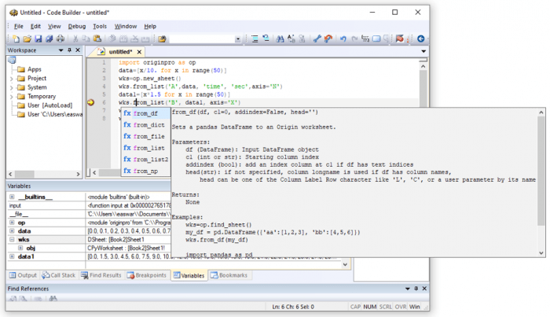Click the Print toolbar icon
The image size is (550, 317).
coord(60,39)
